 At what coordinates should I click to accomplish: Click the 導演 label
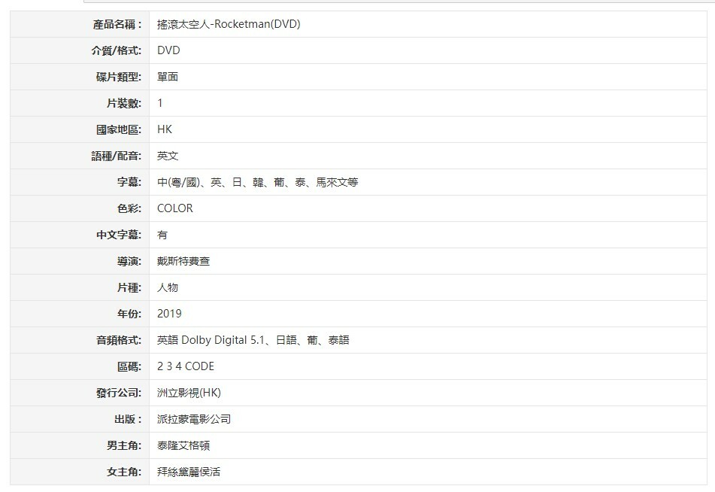(129, 262)
